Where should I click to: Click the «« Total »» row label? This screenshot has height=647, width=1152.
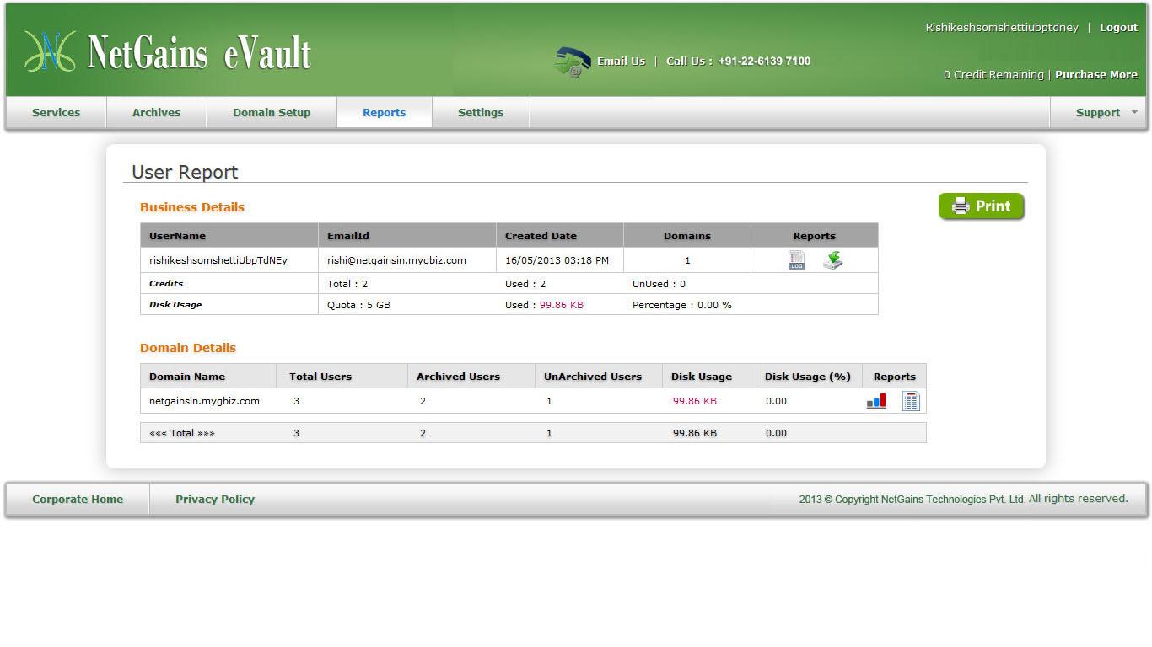pyautogui.click(x=182, y=433)
